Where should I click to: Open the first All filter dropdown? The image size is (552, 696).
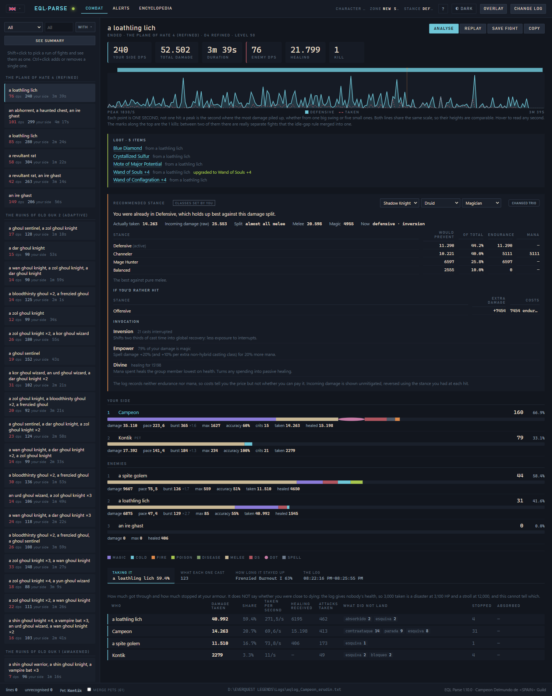24,27
